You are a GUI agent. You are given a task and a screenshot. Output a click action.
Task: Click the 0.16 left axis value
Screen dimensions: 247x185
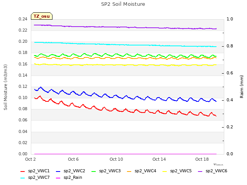click(x=23, y=64)
